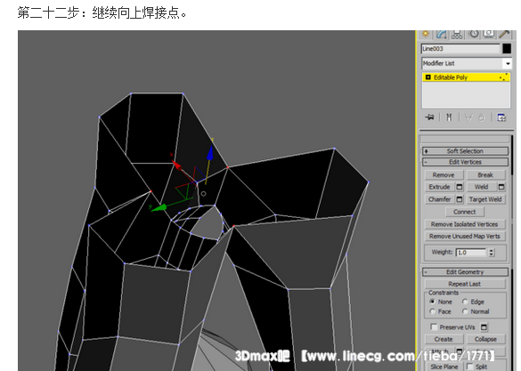
Task: Click the Collapse button
Action: (485, 339)
